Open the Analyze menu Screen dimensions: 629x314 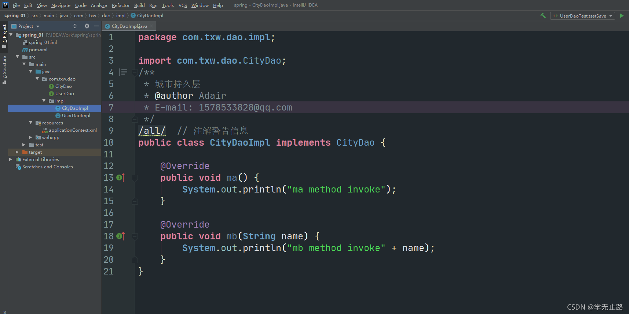coord(99,5)
